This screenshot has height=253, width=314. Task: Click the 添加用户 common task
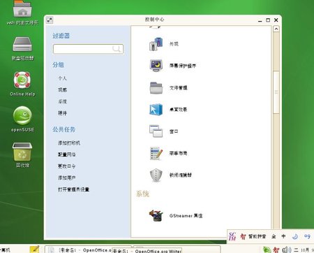click(67, 178)
